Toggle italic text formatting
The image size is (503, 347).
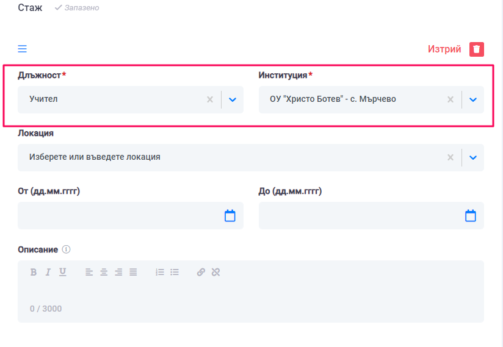coord(48,272)
